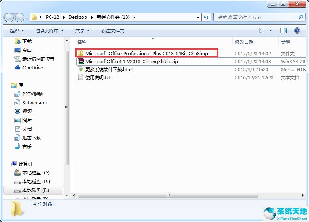The height and width of the screenshot is (222, 309).
Task: Open 本地磁盘 (C:) drive
Action: tap(36, 173)
